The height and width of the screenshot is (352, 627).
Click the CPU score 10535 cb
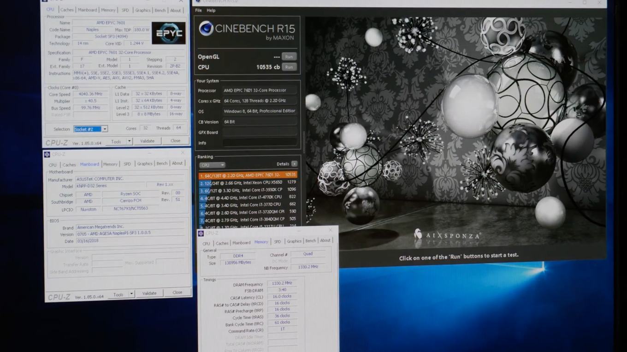coord(268,67)
